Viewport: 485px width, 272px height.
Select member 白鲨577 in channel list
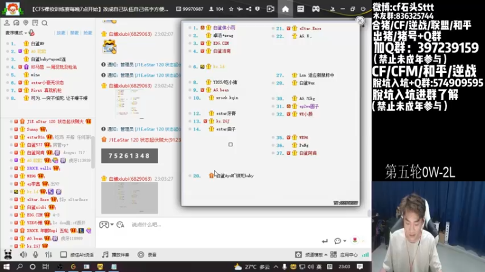[x=35, y=145]
